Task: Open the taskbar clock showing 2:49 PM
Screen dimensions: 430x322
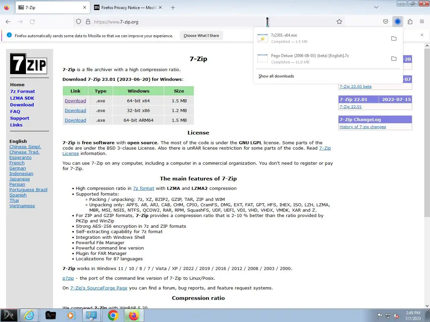Action: [x=413, y=316]
